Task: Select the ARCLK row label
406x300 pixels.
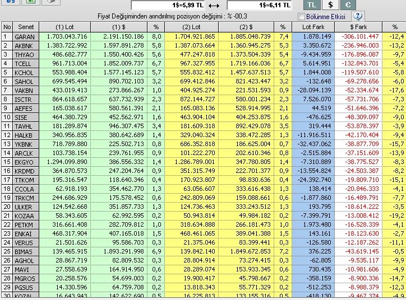Action: [x=26, y=153]
